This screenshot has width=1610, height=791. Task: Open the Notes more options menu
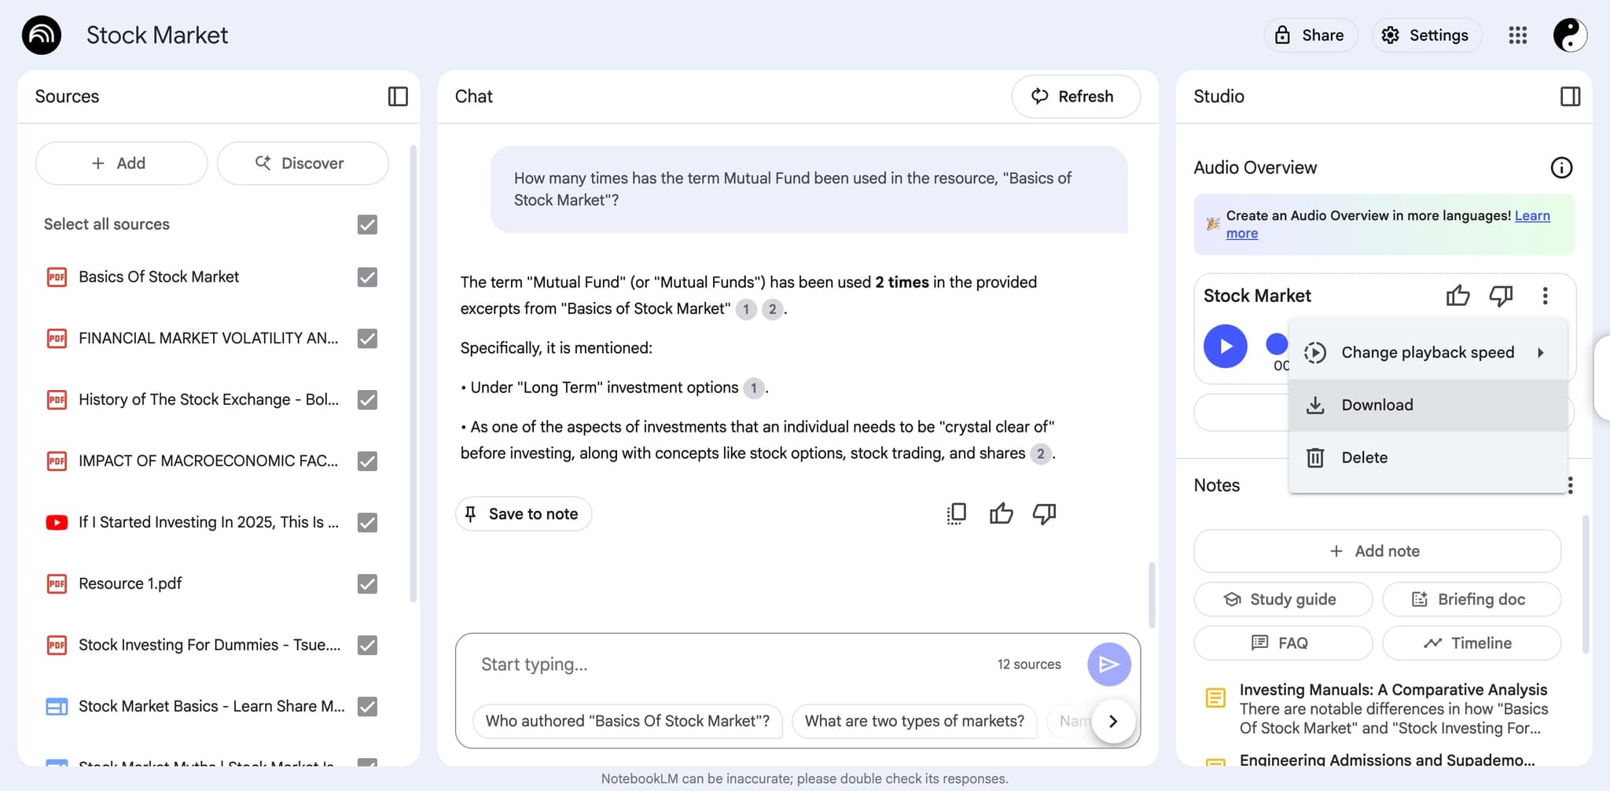coord(1570,485)
